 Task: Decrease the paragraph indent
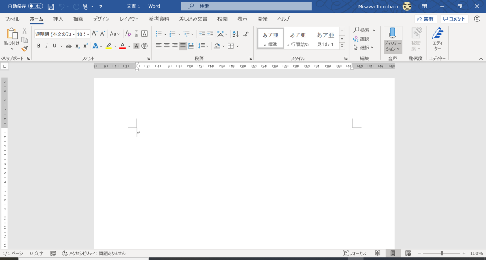(202, 34)
